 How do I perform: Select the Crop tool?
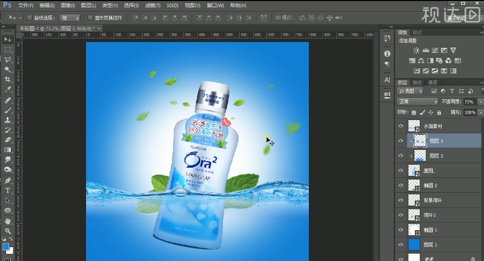[7, 79]
